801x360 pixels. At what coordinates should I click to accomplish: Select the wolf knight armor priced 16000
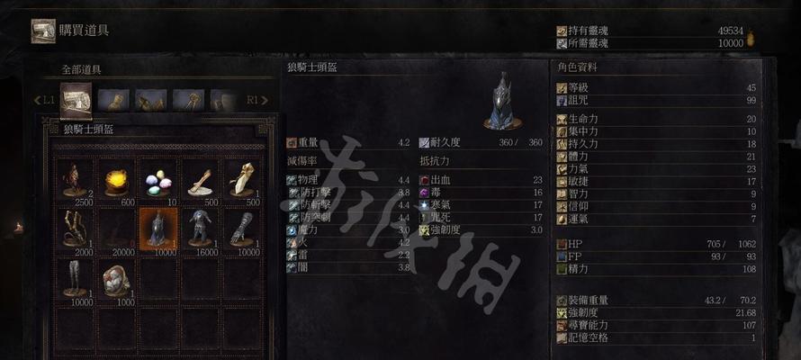tap(200, 231)
